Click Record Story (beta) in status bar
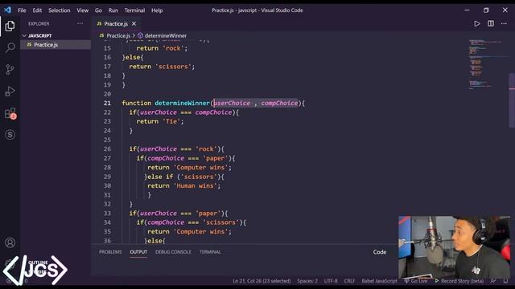This screenshot has width=515, height=289. click(459, 281)
